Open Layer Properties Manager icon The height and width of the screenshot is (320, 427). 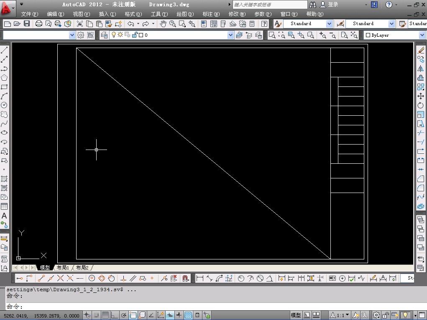(104, 35)
